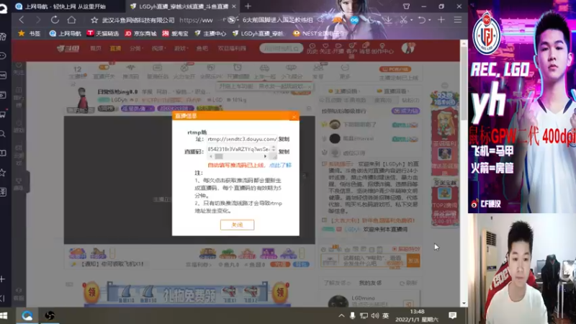Open the OBS Studio taskbar icon
Viewport: 576px width, 324px height.
[50, 315]
